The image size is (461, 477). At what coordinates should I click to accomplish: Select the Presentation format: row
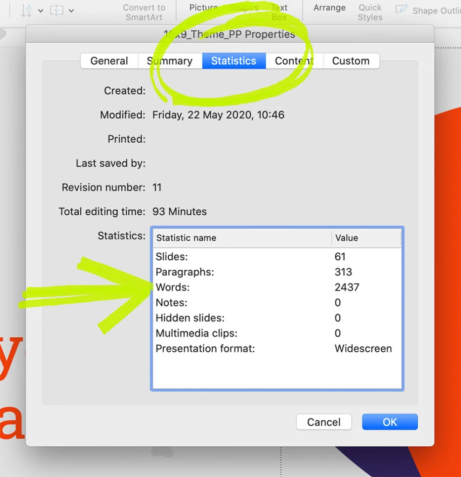[x=277, y=348]
